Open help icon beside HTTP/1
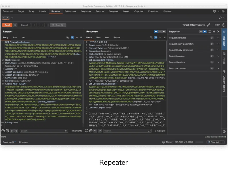The width and height of the screenshot is (228, 180). coord(224,25)
